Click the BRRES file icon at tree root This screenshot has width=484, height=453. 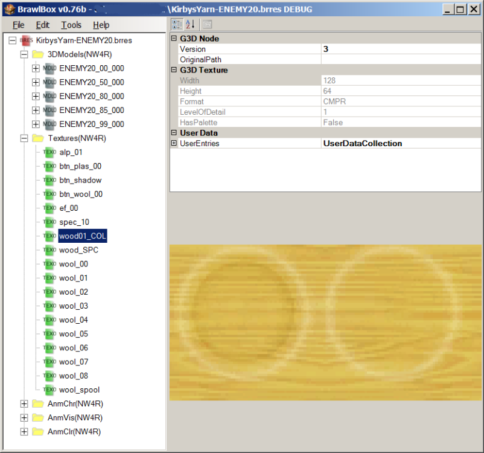click(x=26, y=40)
